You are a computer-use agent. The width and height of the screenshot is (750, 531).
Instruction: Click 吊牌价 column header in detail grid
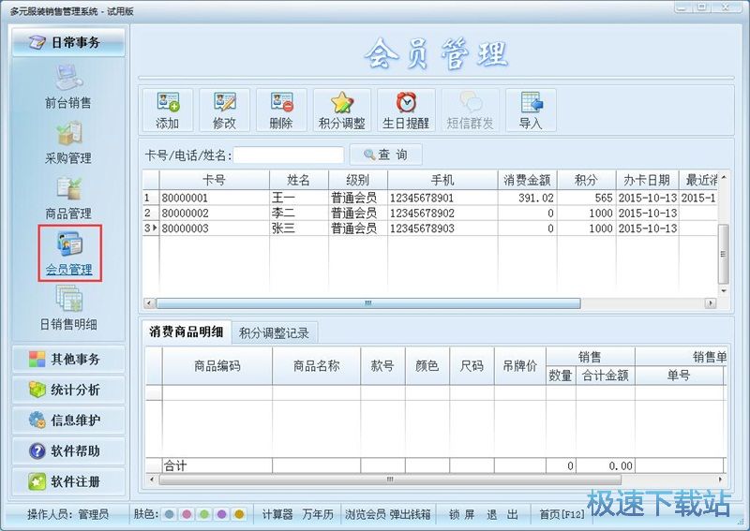click(520, 366)
